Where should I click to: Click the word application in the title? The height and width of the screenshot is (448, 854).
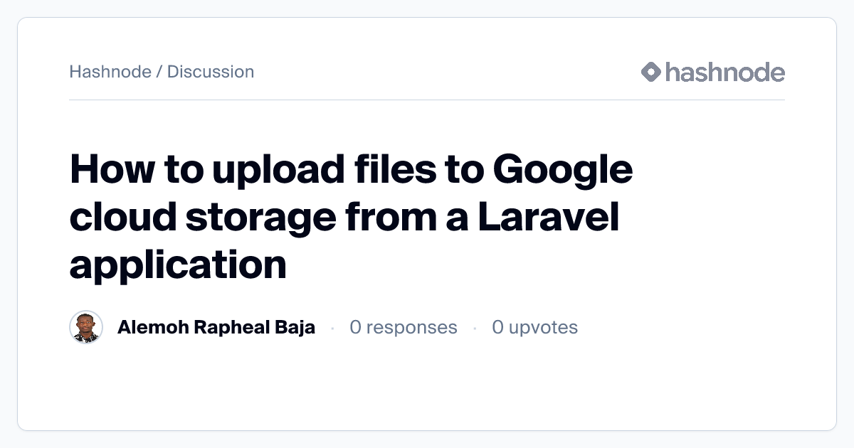pos(178,265)
